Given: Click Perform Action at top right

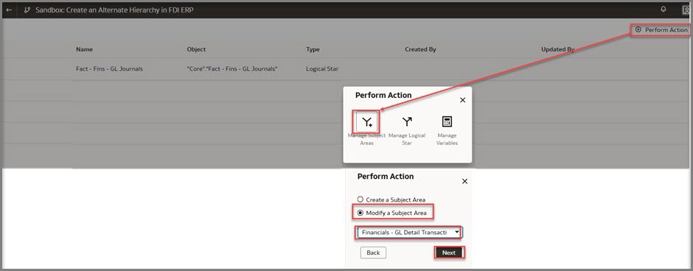Looking at the screenshot, I should (x=661, y=29).
